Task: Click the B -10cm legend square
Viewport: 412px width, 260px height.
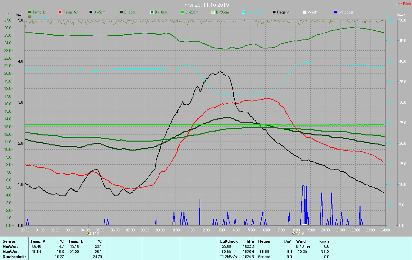Action: 152,12
